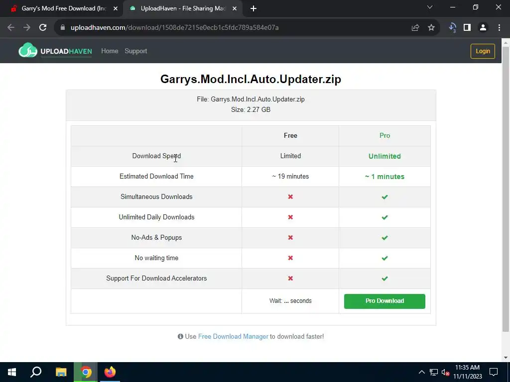Open the Chrome profile avatar

pyautogui.click(x=483, y=28)
